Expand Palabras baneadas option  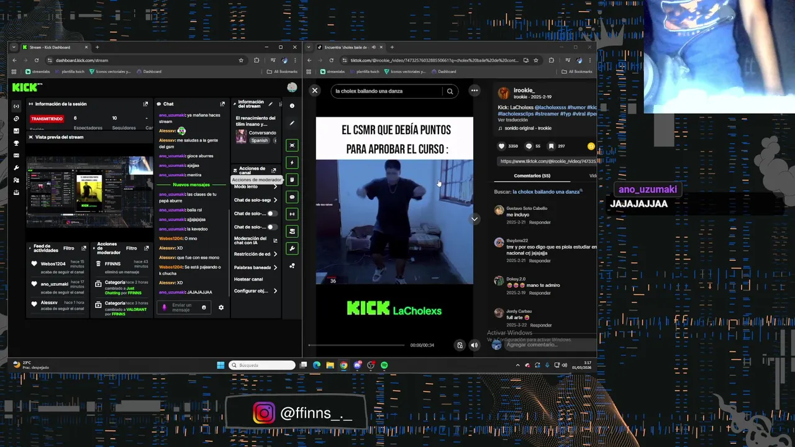tap(275, 268)
